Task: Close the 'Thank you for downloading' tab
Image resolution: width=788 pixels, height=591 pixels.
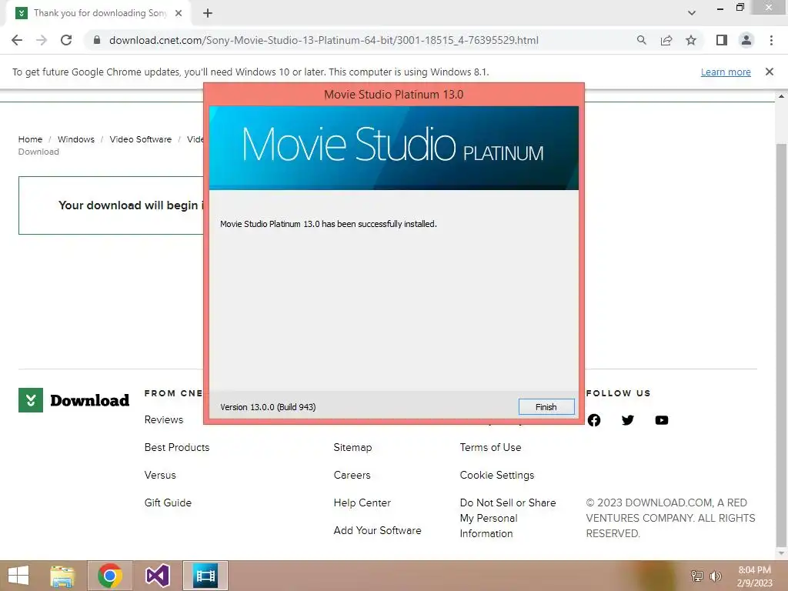Action: 179,13
